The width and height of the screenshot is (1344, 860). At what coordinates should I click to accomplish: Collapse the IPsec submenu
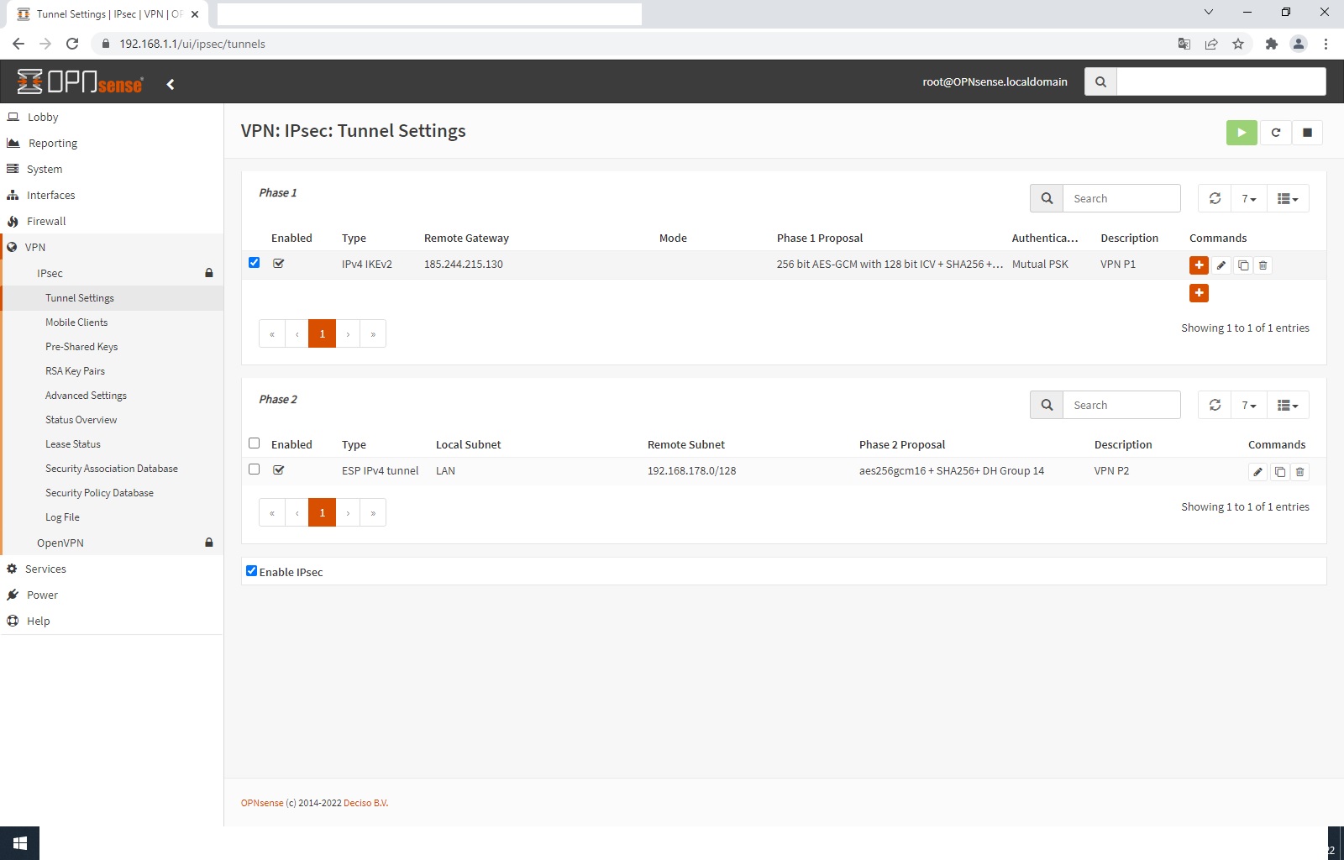click(x=112, y=273)
